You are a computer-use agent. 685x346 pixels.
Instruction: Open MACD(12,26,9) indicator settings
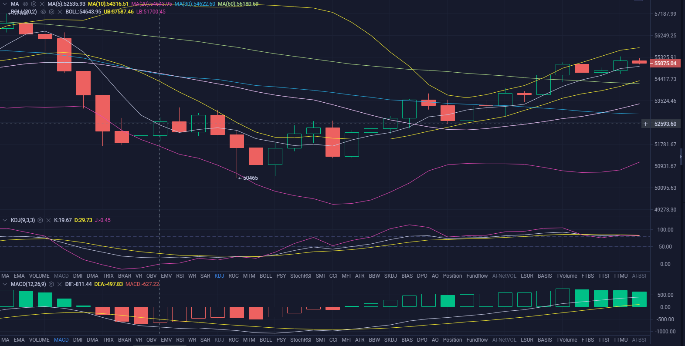51,284
